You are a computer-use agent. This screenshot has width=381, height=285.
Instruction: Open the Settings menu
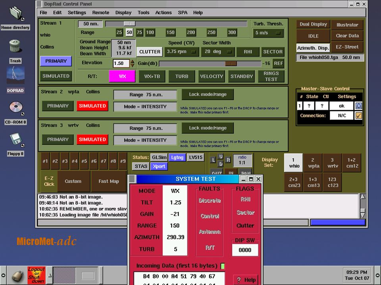point(77,13)
